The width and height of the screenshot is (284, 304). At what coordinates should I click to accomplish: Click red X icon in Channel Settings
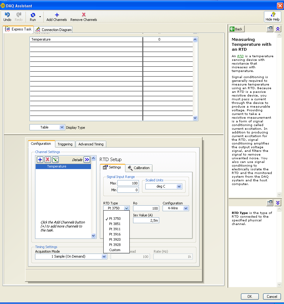pyautogui.click(x=48, y=160)
